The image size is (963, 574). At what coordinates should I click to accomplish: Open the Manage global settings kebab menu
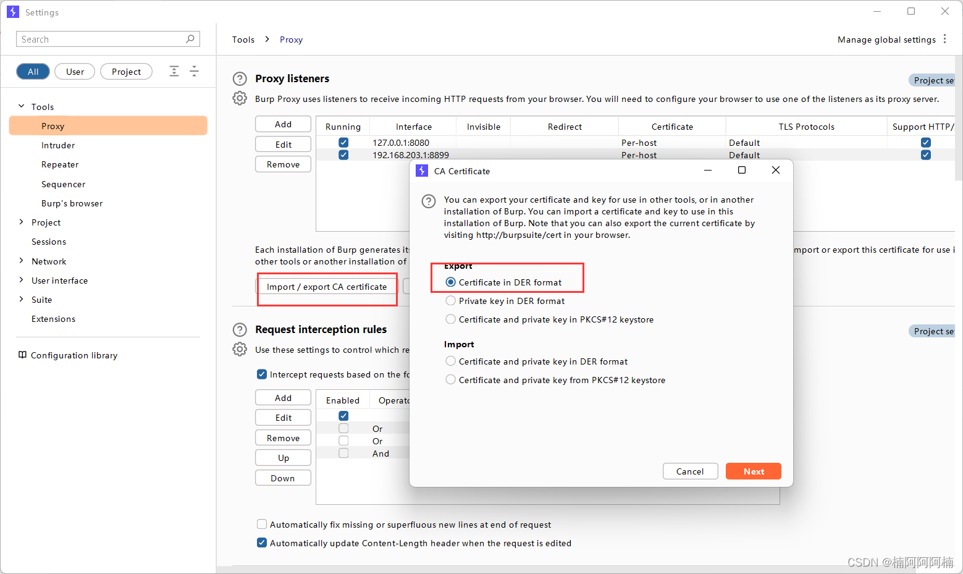point(944,39)
